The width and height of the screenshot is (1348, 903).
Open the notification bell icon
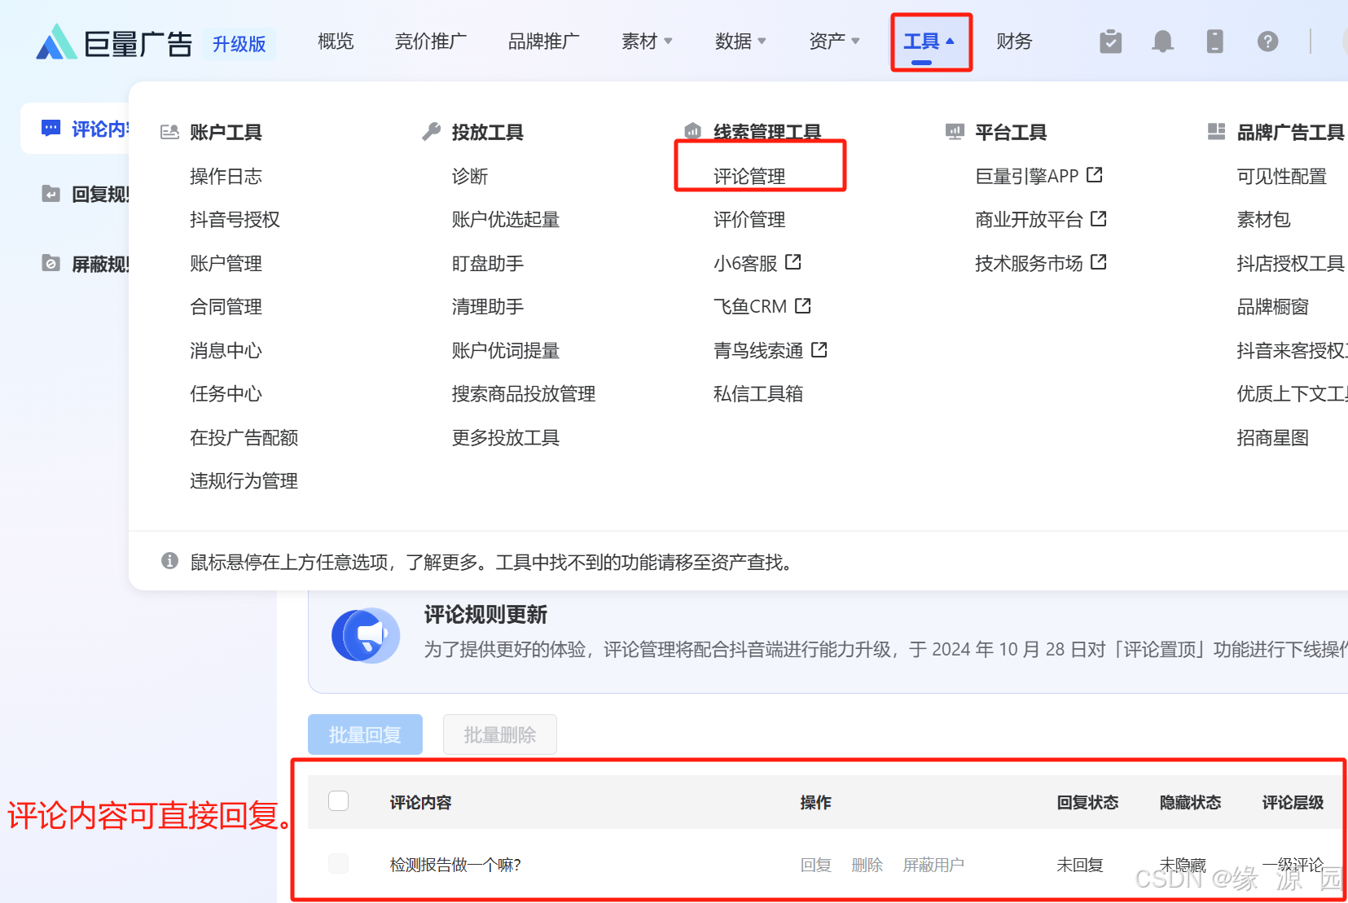(x=1162, y=42)
